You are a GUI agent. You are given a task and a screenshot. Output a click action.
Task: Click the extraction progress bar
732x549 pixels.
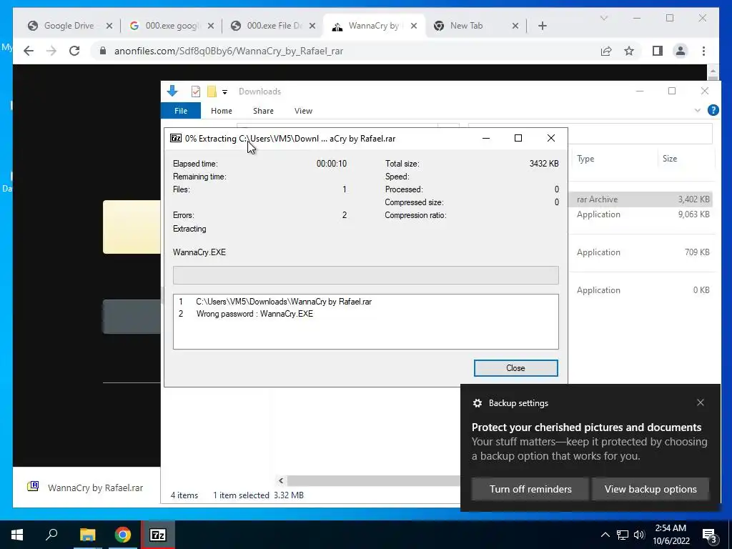(365, 275)
